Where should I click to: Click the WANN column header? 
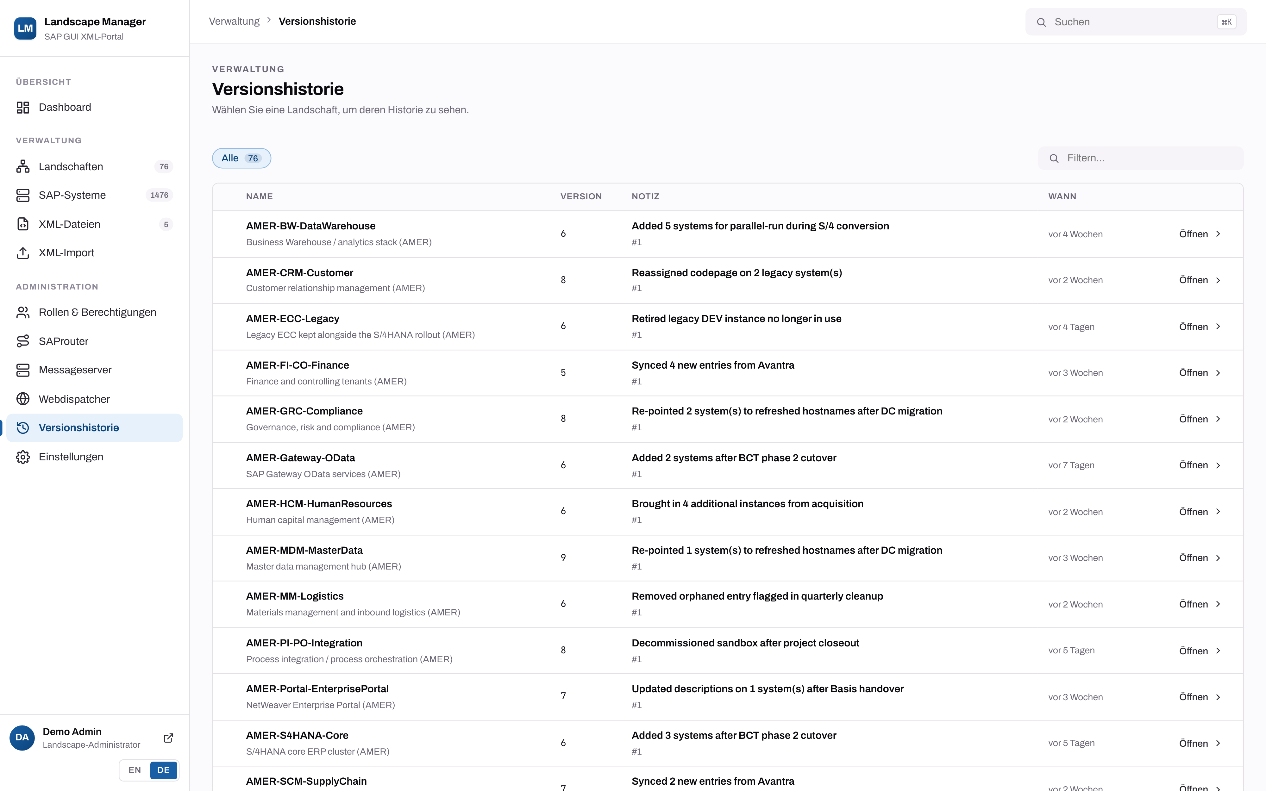point(1062,196)
